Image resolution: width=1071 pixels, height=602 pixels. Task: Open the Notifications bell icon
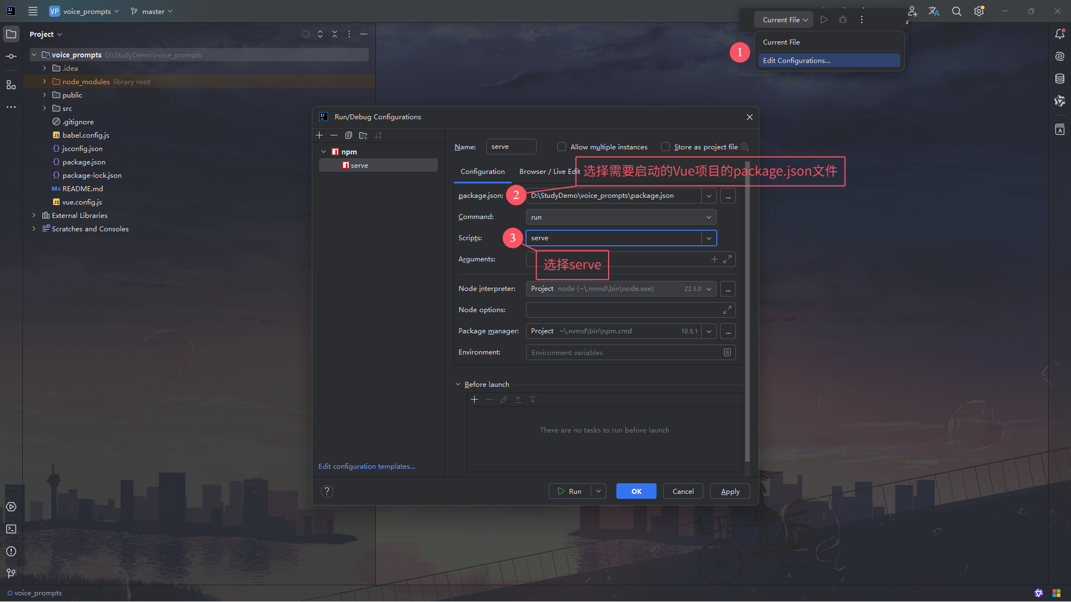[1060, 34]
